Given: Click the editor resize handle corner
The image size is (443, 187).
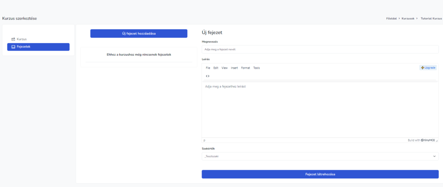Looking at the screenshot, I should coord(437,141).
